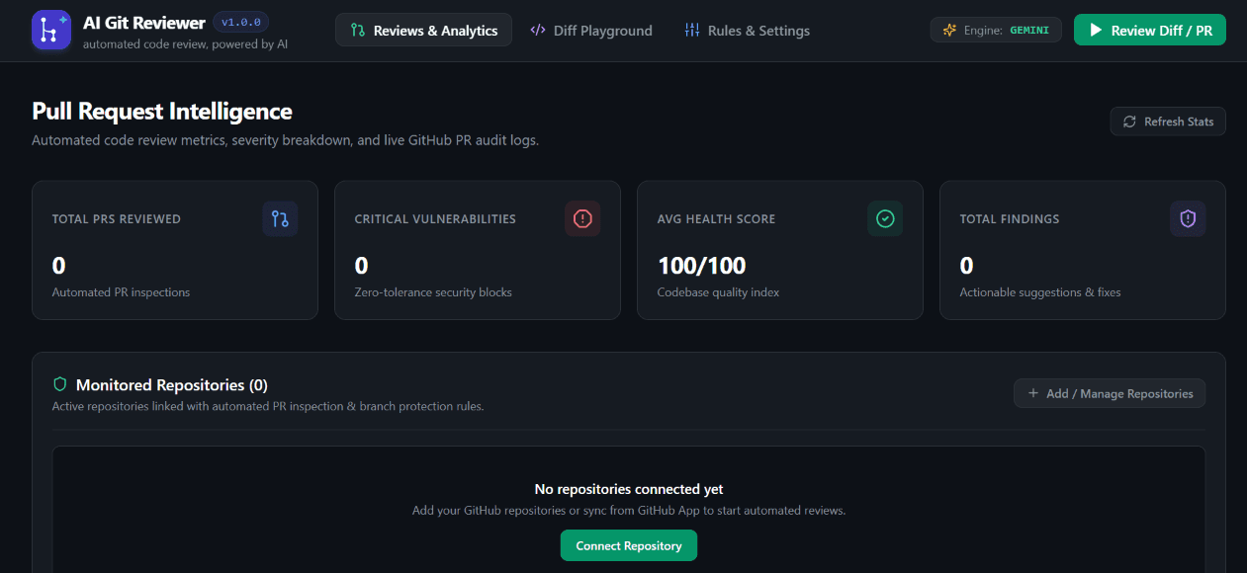Viewport: 1247px width, 573px height.
Task: Open the Reviews & Analytics tab
Action: pyautogui.click(x=423, y=31)
